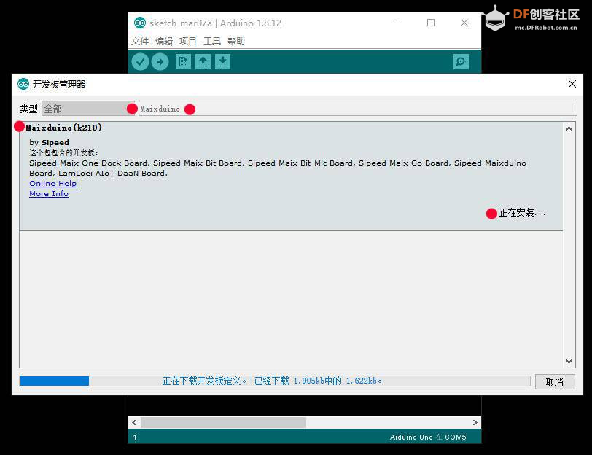The height and width of the screenshot is (455, 592).
Task: Click the horizontal scrollbar thumb in Arduino window
Action: point(224,422)
